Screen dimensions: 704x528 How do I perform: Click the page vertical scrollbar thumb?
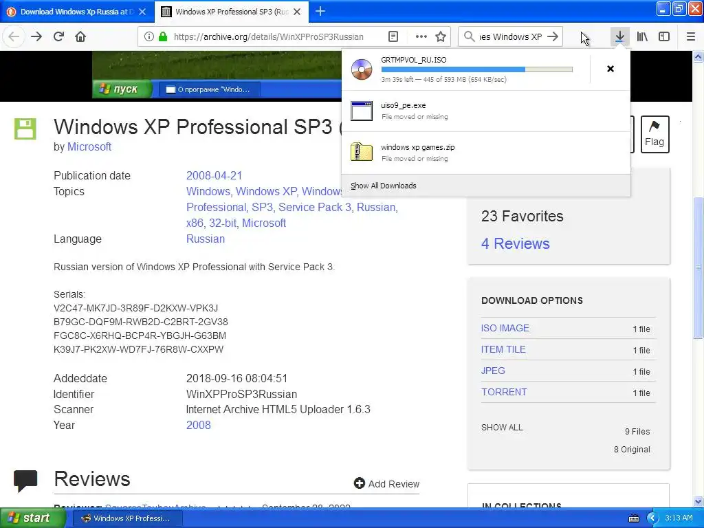point(698,267)
